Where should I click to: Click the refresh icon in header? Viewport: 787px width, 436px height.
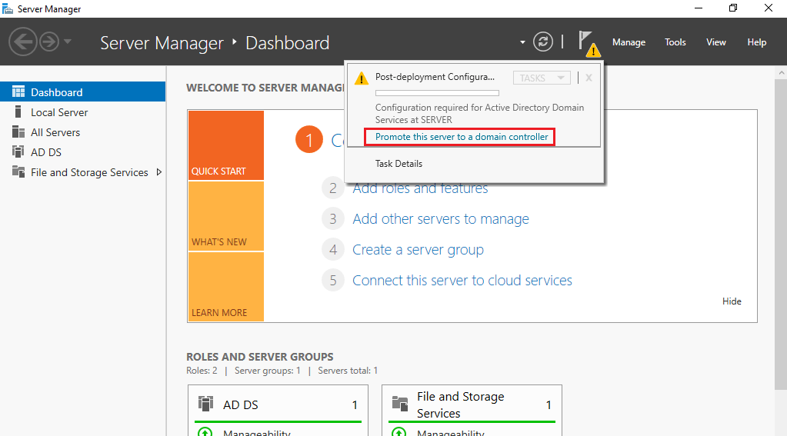pyautogui.click(x=542, y=42)
